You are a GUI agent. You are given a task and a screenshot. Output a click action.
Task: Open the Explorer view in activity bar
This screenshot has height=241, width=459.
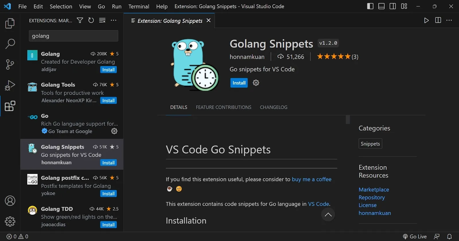(x=10, y=23)
